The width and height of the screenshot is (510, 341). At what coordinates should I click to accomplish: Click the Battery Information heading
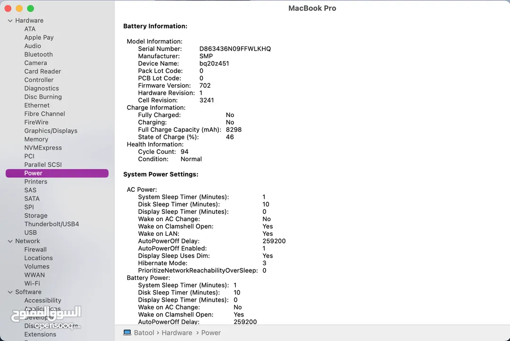[155, 26]
